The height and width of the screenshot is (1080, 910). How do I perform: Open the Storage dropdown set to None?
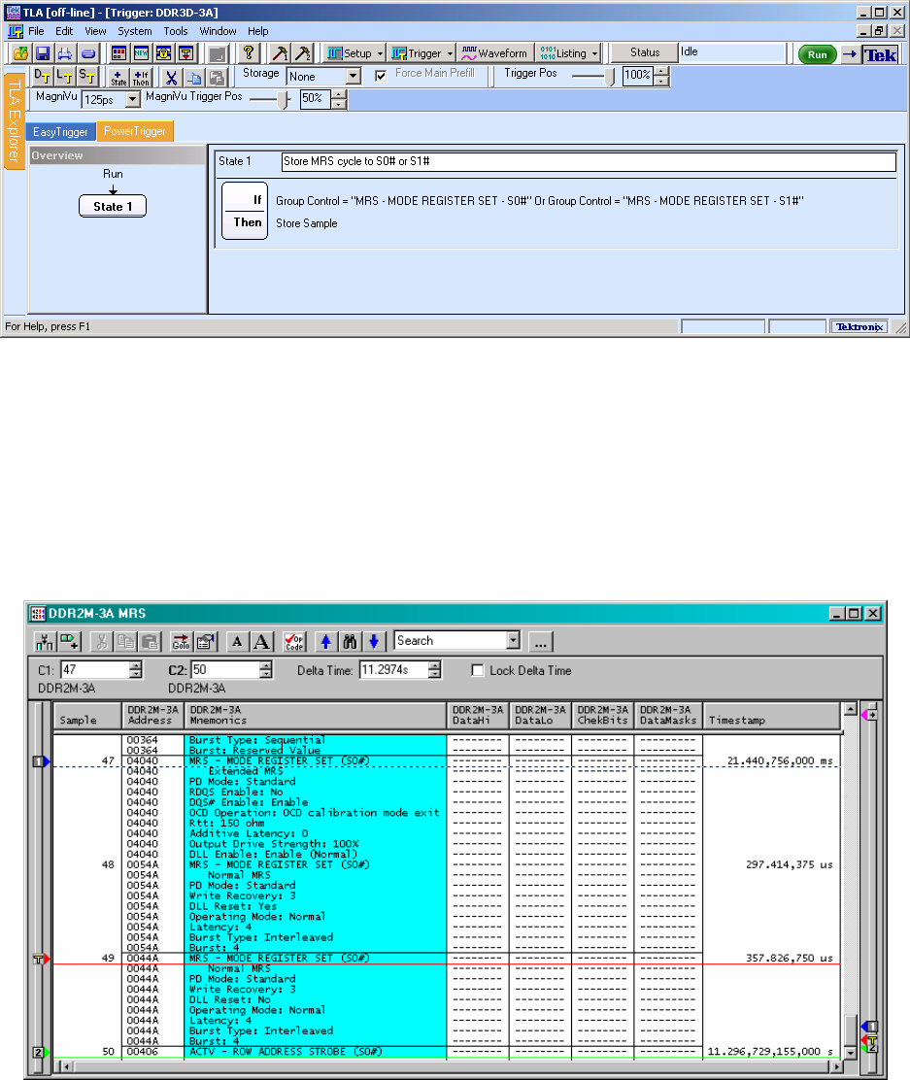tap(353, 76)
